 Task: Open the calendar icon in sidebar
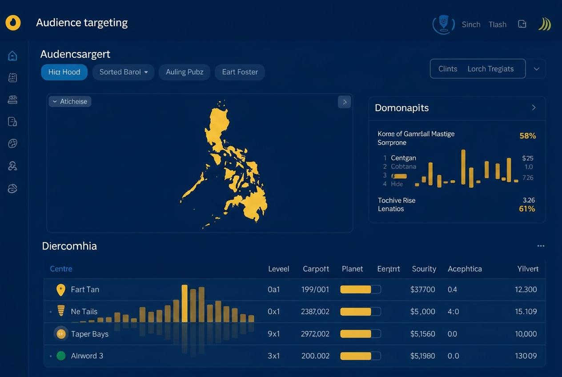(12, 78)
